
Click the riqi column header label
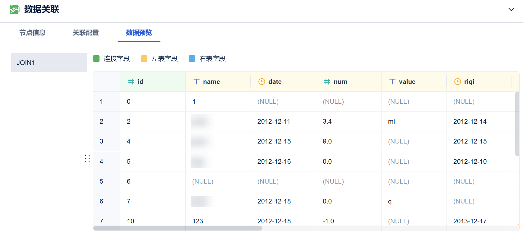469,82
